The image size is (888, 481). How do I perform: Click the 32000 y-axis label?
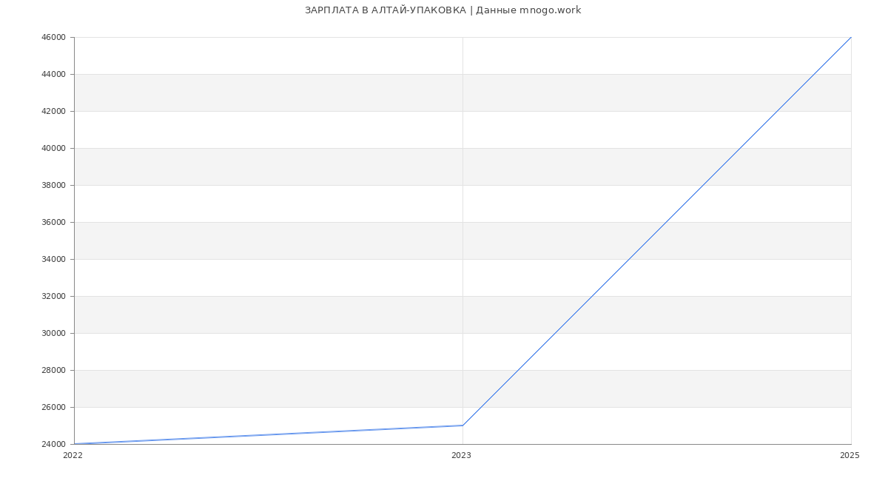[x=53, y=296]
